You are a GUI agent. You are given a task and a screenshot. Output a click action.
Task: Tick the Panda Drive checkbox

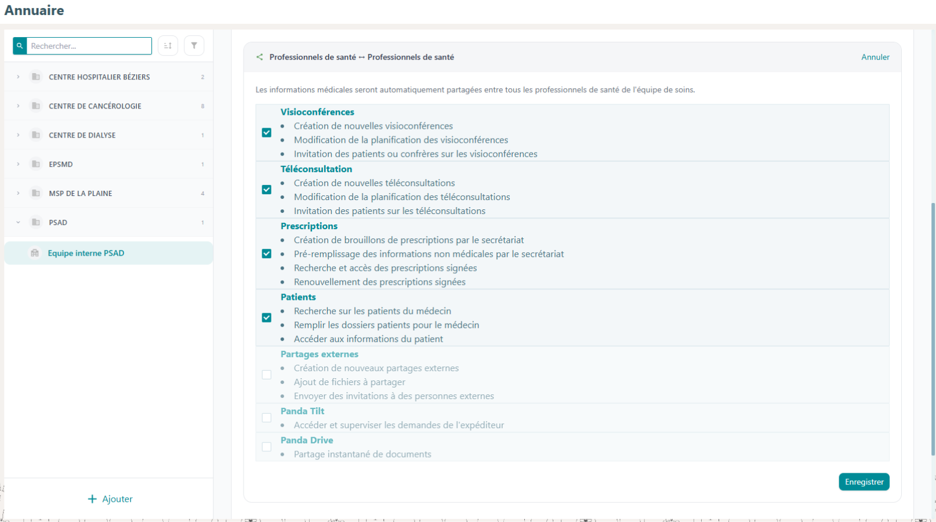pos(267,447)
